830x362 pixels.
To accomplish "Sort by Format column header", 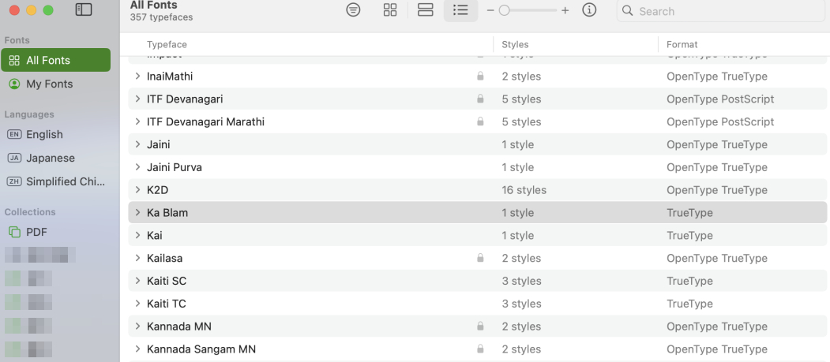I will tap(682, 45).
